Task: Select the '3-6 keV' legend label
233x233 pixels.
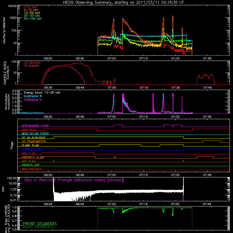Action: click(x=30, y=7)
